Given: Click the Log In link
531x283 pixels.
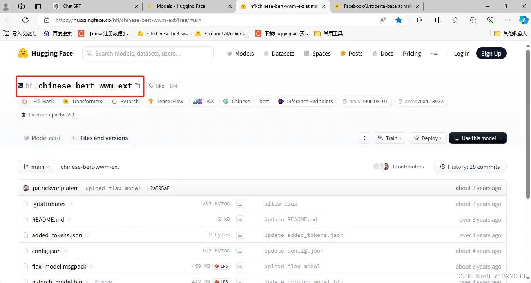Looking at the screenshot, I should 462,54.
